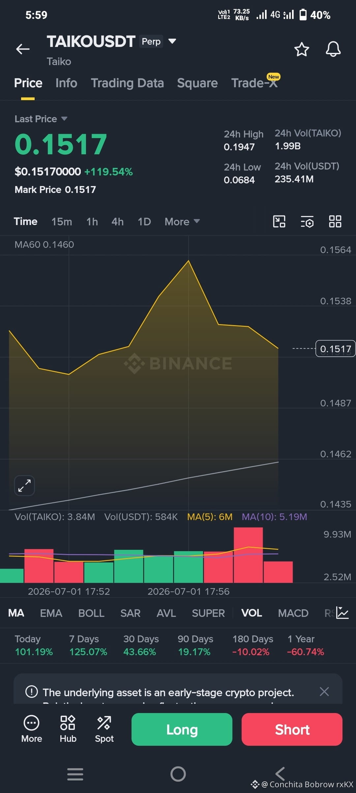Viewport: 356px width, 793px height.
Task: Tap the 24h Vol(USDT) 235.41M value
Action: click(x=294, y=179)
